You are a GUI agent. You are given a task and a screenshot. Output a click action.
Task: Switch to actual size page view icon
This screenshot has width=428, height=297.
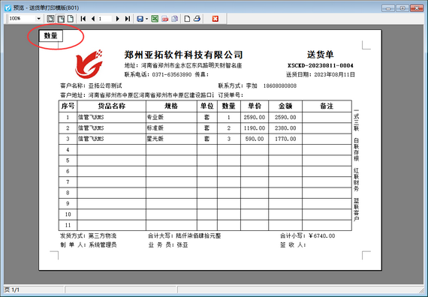coord(71,19)
